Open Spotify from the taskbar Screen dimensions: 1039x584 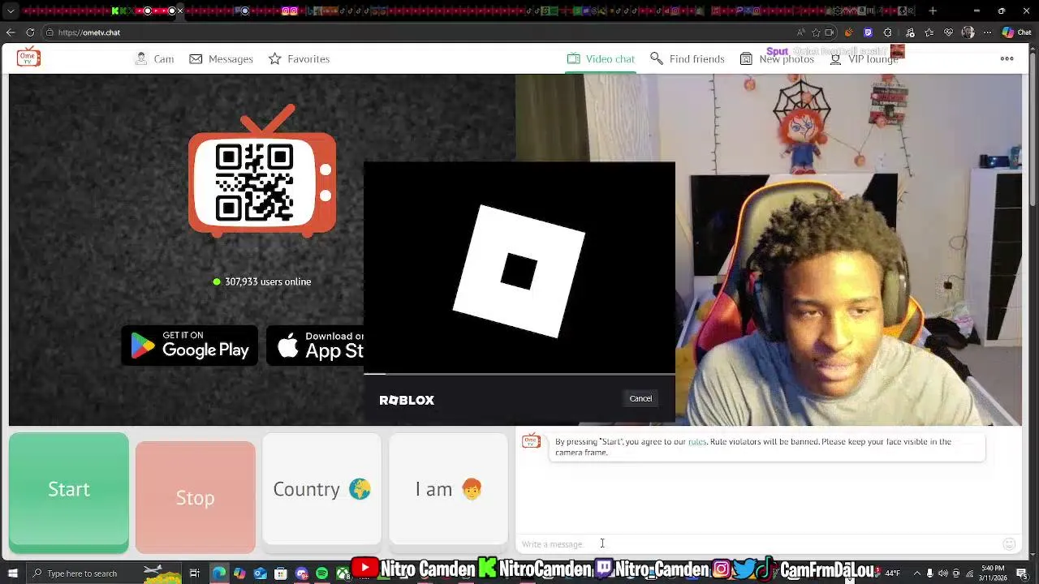pos(322,573)
